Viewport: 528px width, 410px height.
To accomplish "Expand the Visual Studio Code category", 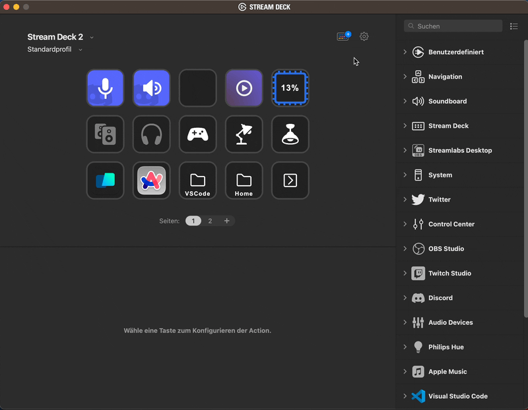I will [x=405, y=396].
